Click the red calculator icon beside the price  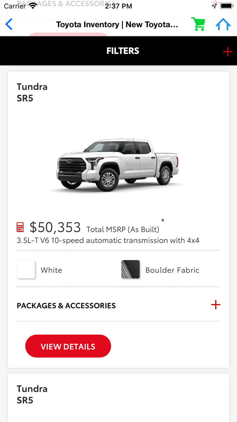20,226
